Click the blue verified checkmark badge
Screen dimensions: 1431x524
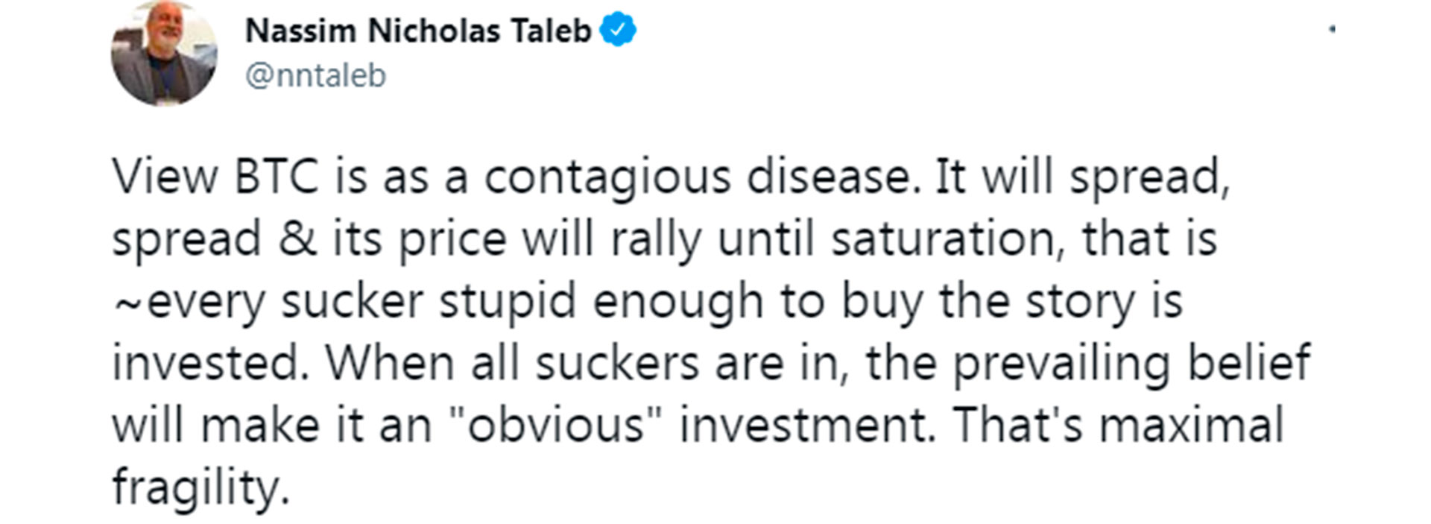(618, 31)
